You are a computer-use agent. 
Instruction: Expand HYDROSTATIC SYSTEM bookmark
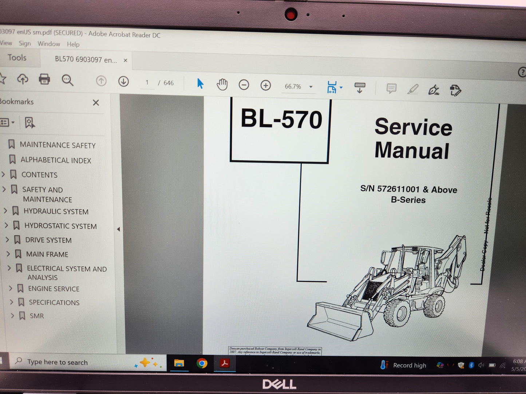point(6,225)
